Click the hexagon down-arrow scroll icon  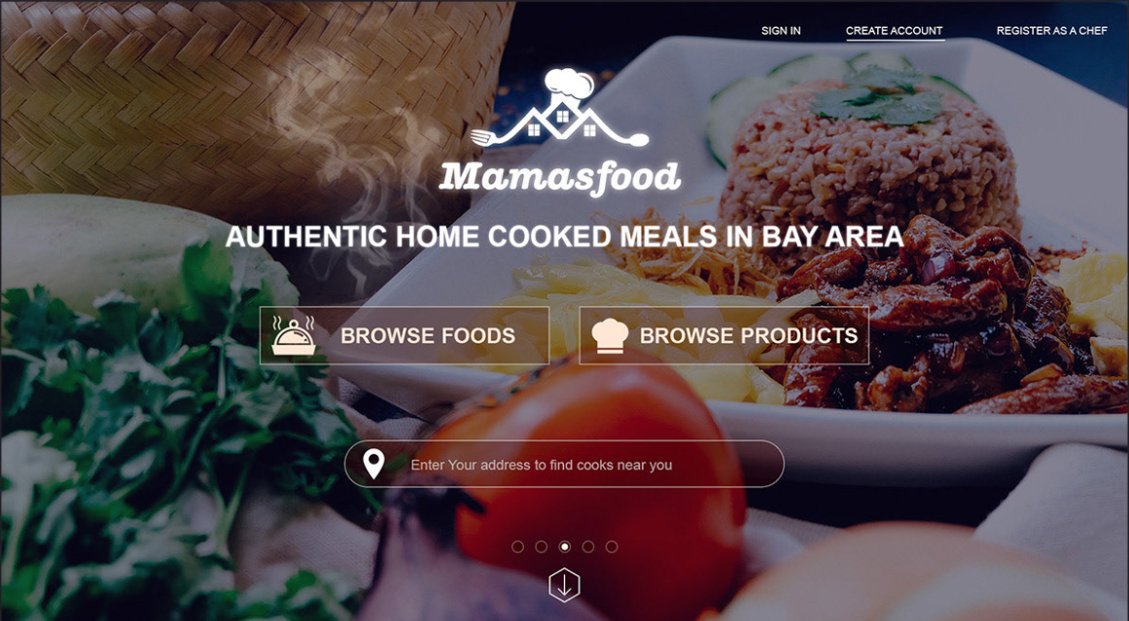(564, 584)
